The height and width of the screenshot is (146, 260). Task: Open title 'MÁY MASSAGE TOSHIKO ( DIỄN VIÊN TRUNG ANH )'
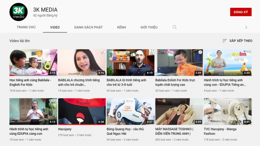pyautogui.click(x=175, y=131)
